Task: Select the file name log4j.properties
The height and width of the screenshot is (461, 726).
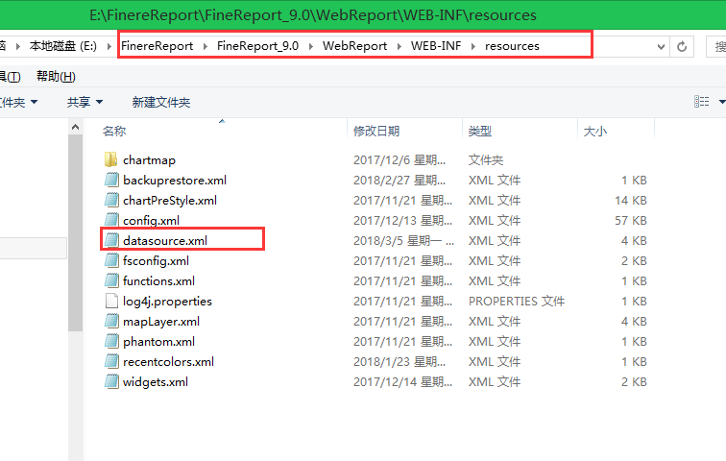Action: point(167,302)
